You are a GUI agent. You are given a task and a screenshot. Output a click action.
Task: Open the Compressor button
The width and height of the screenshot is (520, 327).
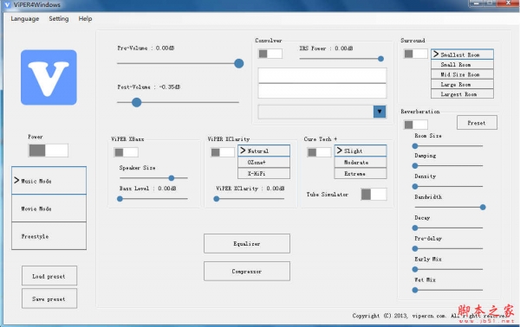tap(247, 272)
